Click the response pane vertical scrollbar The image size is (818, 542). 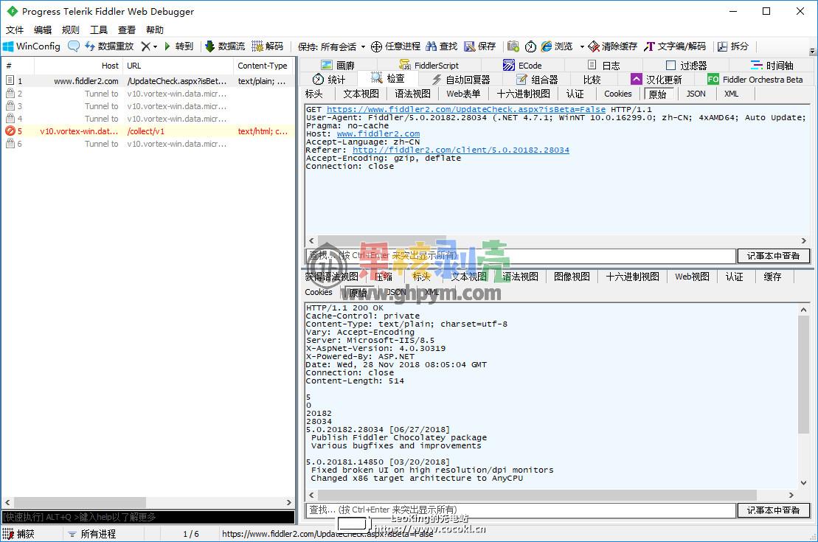(x=803, y=395)
